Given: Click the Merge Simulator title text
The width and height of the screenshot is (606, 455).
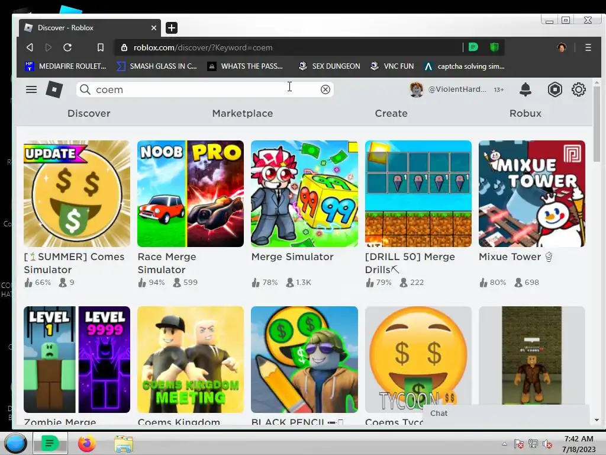Looking at the screenshot, I should click(292, 257).
